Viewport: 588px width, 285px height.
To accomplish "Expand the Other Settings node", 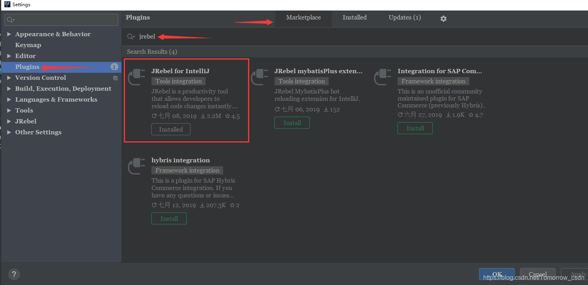I will click(9, 132).
